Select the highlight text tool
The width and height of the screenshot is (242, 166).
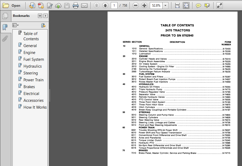(207, 6)
